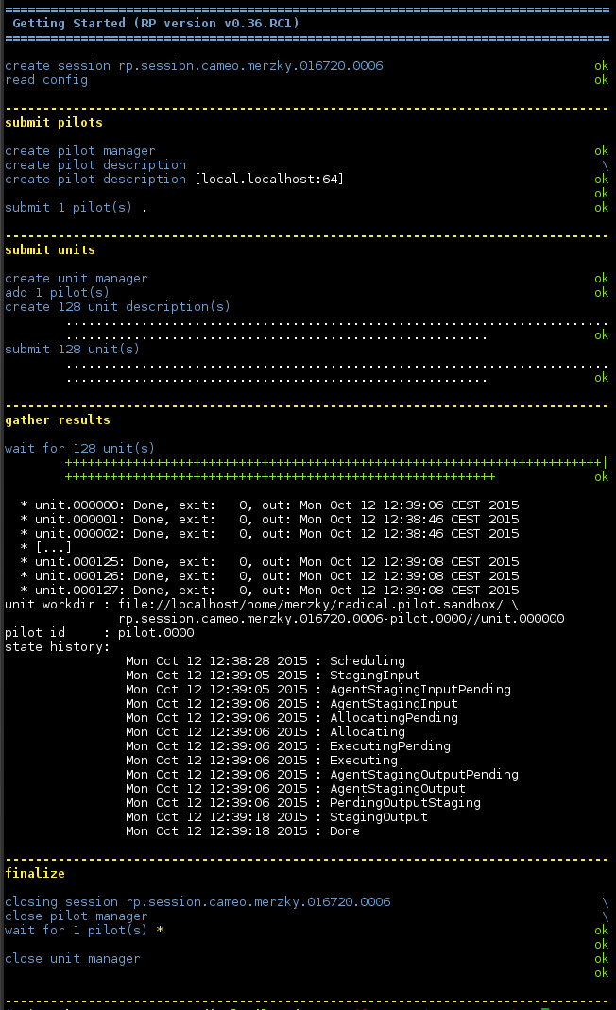Click the 'AgentStagingOutput' state entry

pos(296,788)
